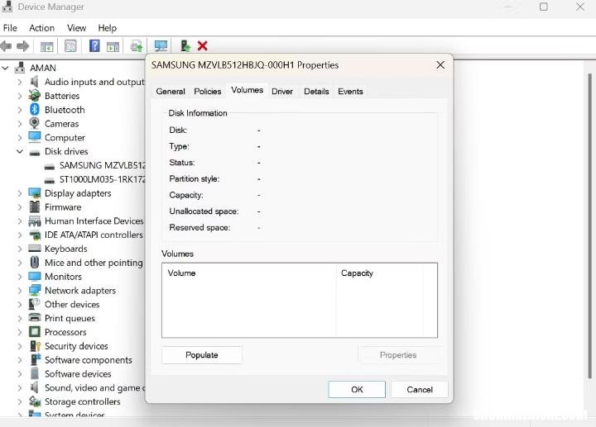Maximize the Device Manager window

click(x=544, y=7)
